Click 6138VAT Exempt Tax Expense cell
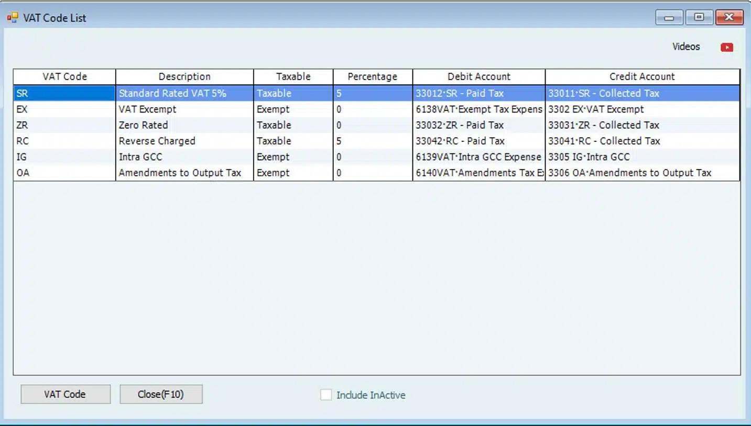 479,109
